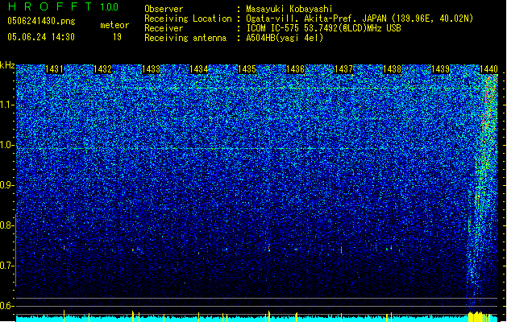Click the 0.7 frequency axis label
Screen dimensions: 507x322
point(7,266)
